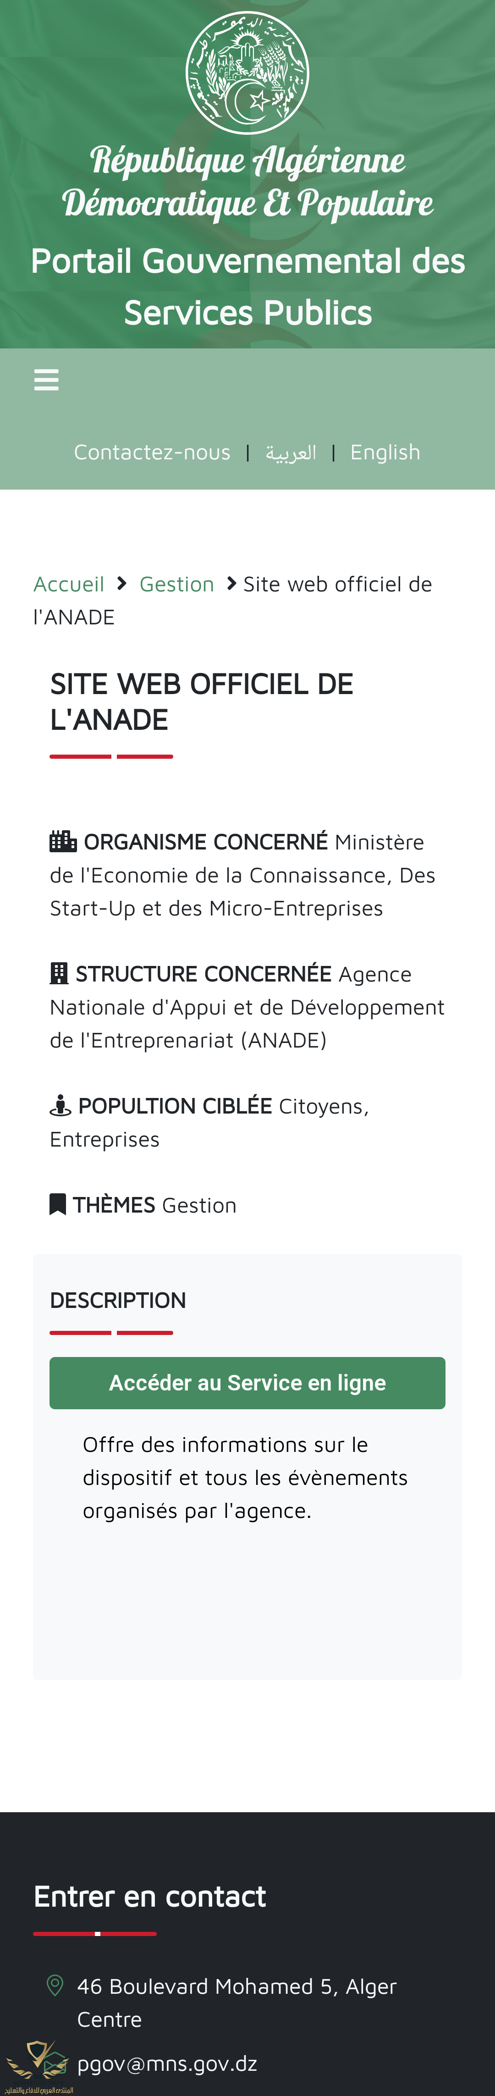Switch the site language to English

pyautogui.click(x=385, y=452)
